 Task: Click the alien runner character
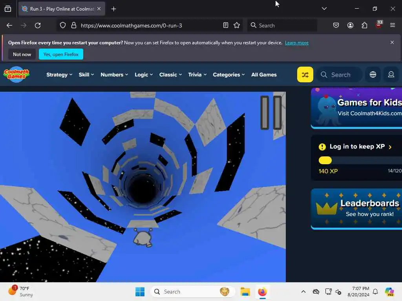tap(143, 237)
